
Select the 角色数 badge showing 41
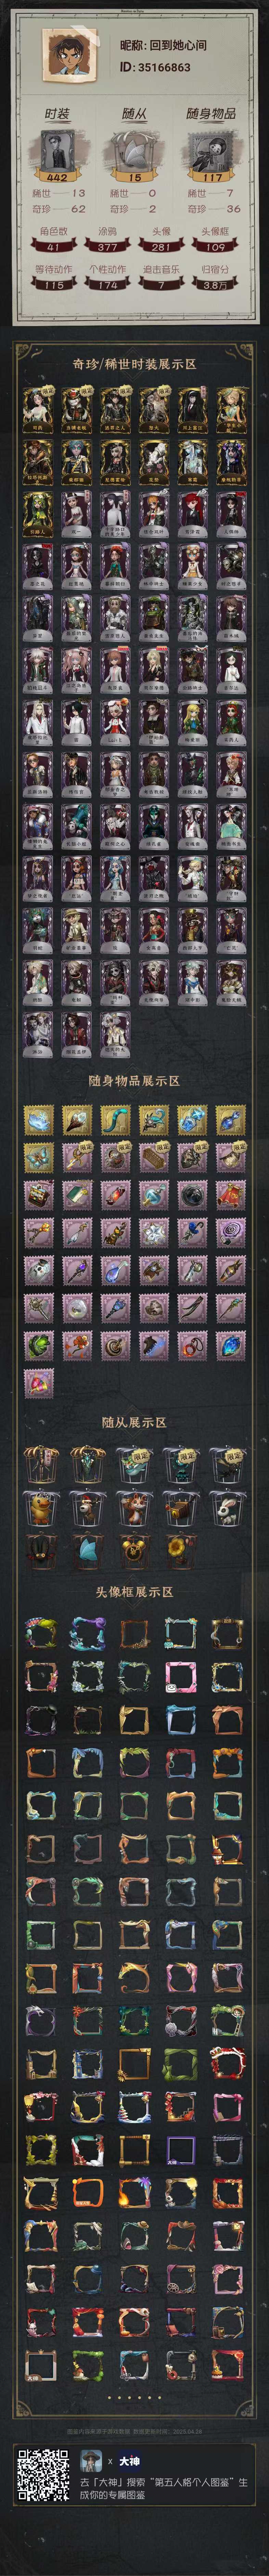point(54,246)
